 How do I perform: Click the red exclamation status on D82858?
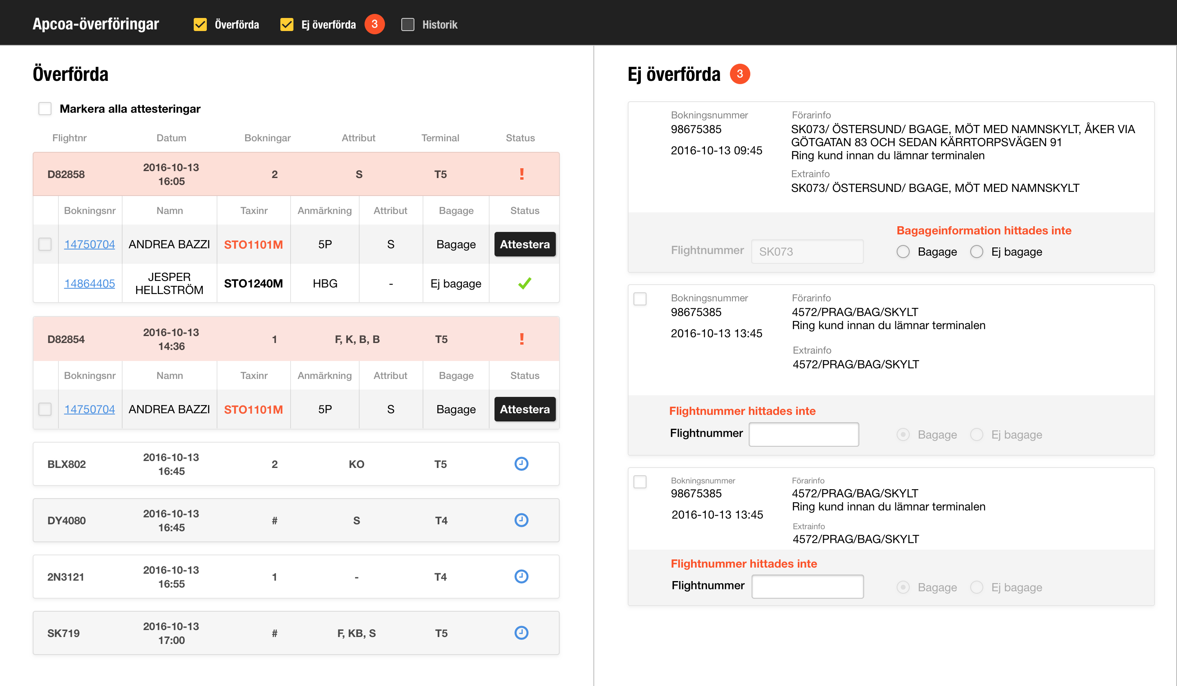click(x=522, y=174)
